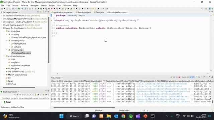
Task: Click the Package Explorer horizontal scrollbar
Action: (x=19, y=87)
